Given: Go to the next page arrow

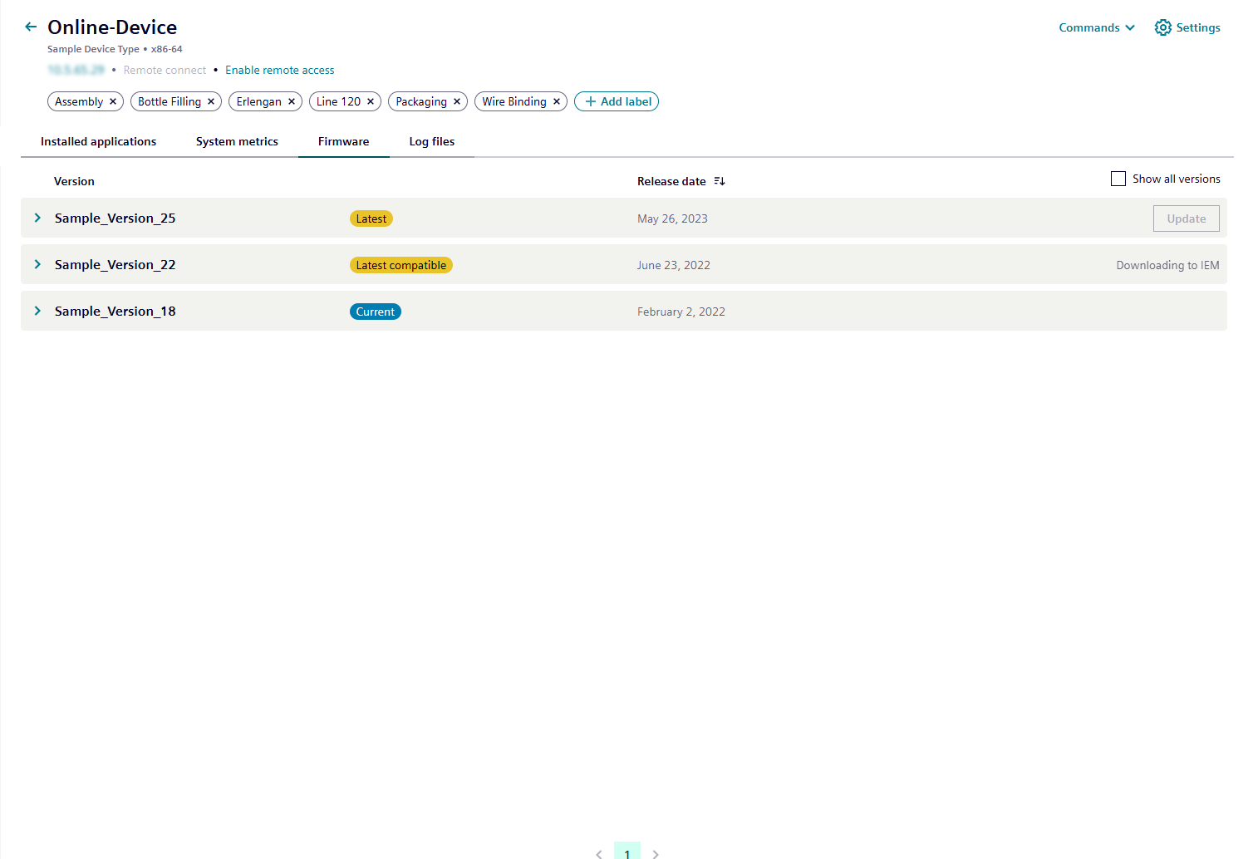Looking at the screenshot, I should [x=656, y=853].
